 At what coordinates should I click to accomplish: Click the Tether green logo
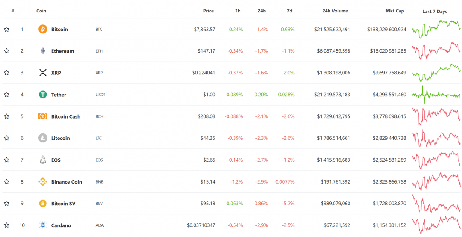tap(43, 95)
